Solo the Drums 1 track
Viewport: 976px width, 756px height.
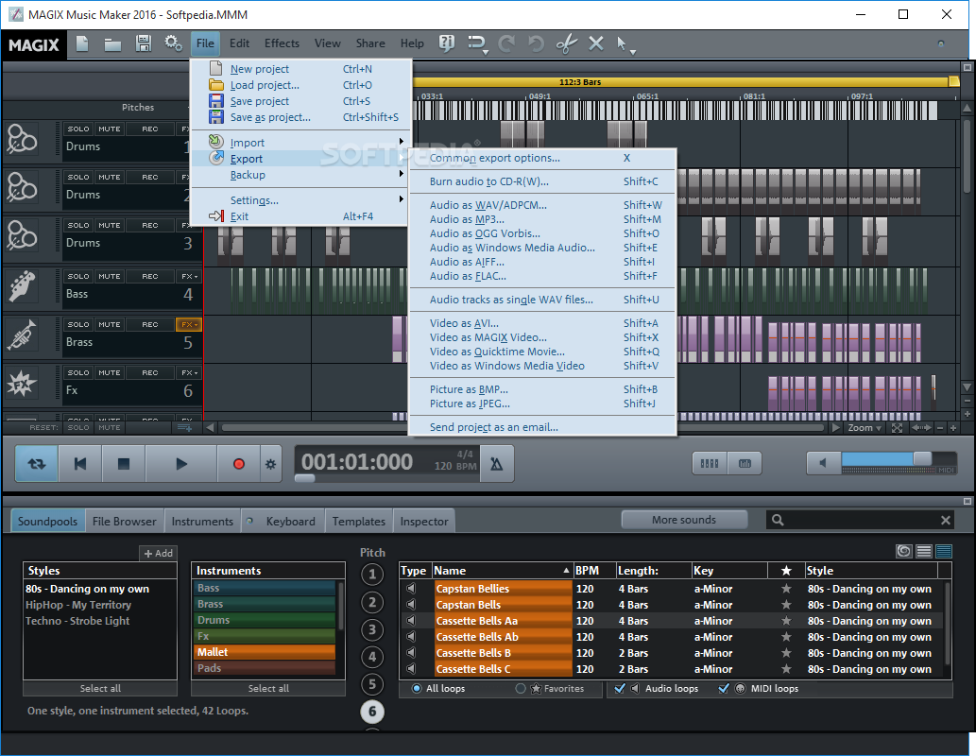[78, 129]
